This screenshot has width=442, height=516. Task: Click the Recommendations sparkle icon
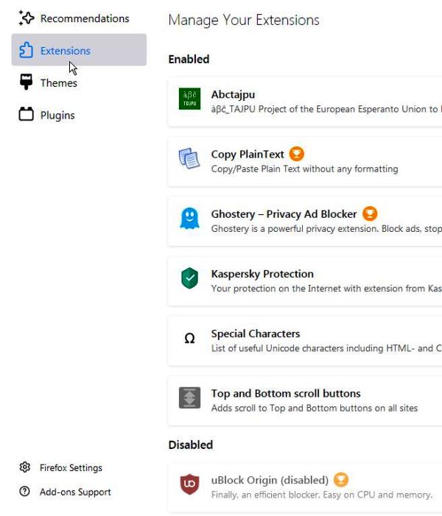point(27,18)
